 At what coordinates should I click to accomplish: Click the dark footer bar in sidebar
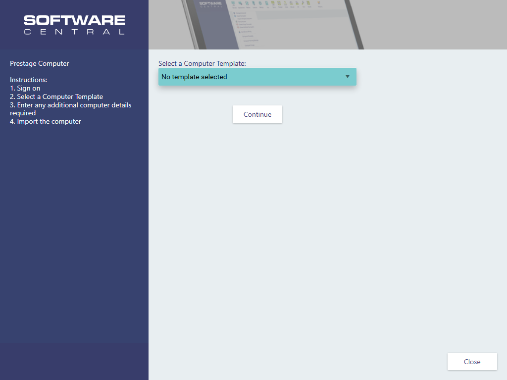74,361
